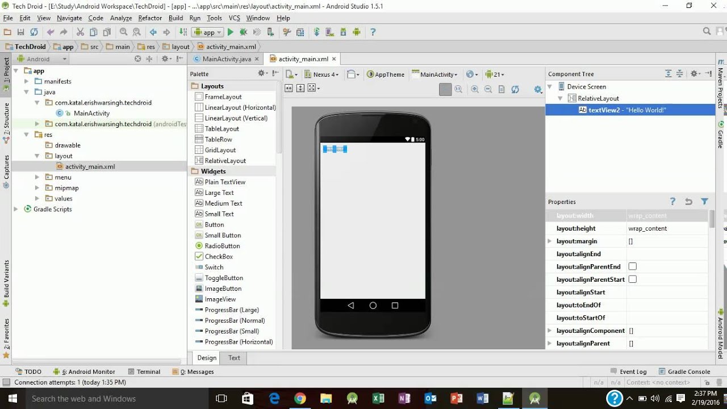Click the designer Zoom In icon
The image size is (727, 409).
(x=474, y=89)
